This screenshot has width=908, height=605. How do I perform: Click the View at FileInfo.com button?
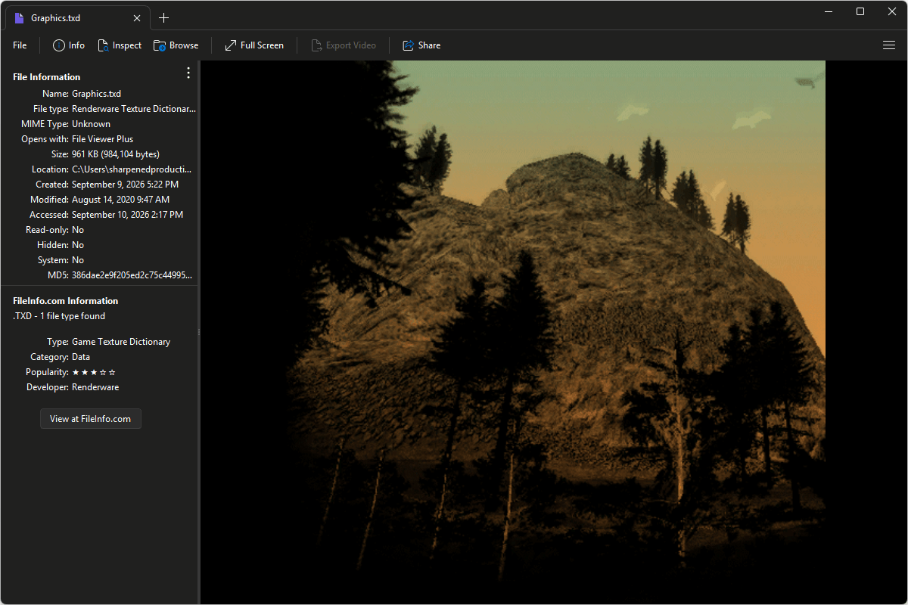[x=91, y=419]
